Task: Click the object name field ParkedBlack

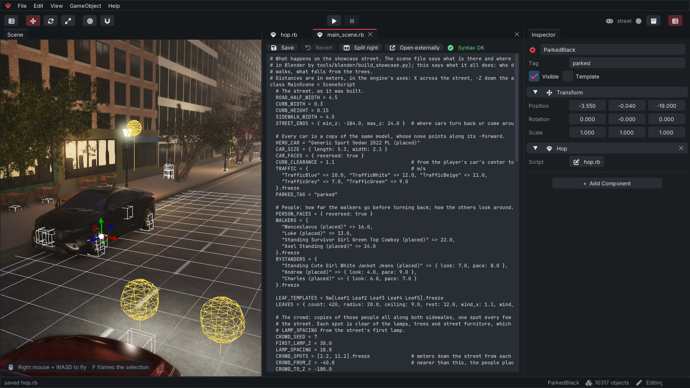Action: [612, 50]
